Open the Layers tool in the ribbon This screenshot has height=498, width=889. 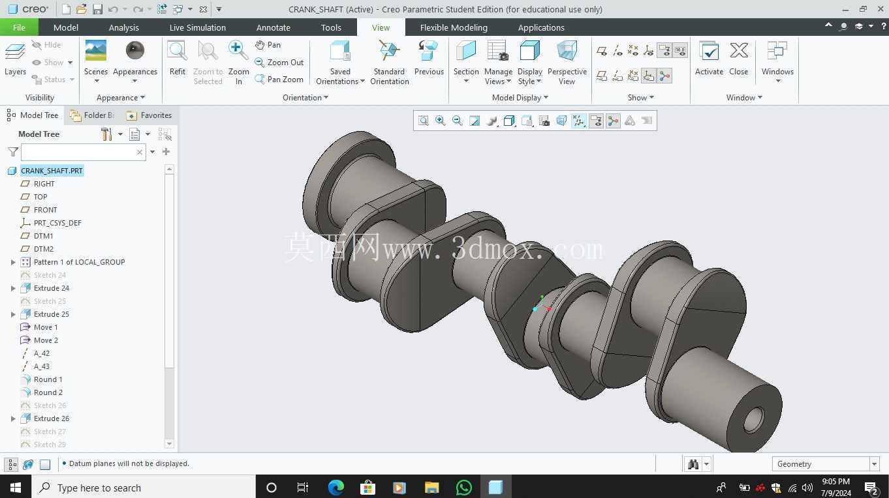[x=15, y=60]
